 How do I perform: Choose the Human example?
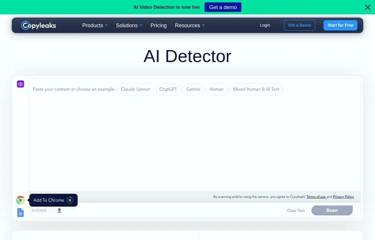(x=216, y=89)
